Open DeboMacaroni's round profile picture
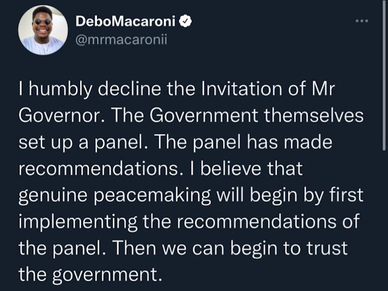The image size is (388, 291). point(43,30)
